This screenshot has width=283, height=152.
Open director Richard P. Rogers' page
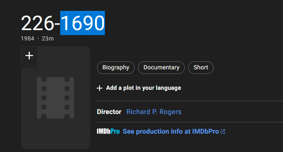tap(154, 112)
